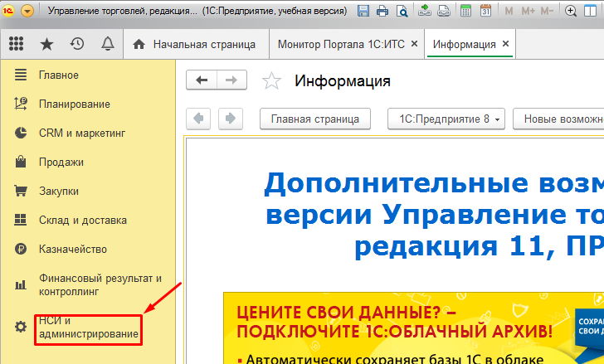Image resolution: width=604 pixels, height=364 pixels.
Task: Click the CRM pie chart icon
Action: click(x=21, y=133)
